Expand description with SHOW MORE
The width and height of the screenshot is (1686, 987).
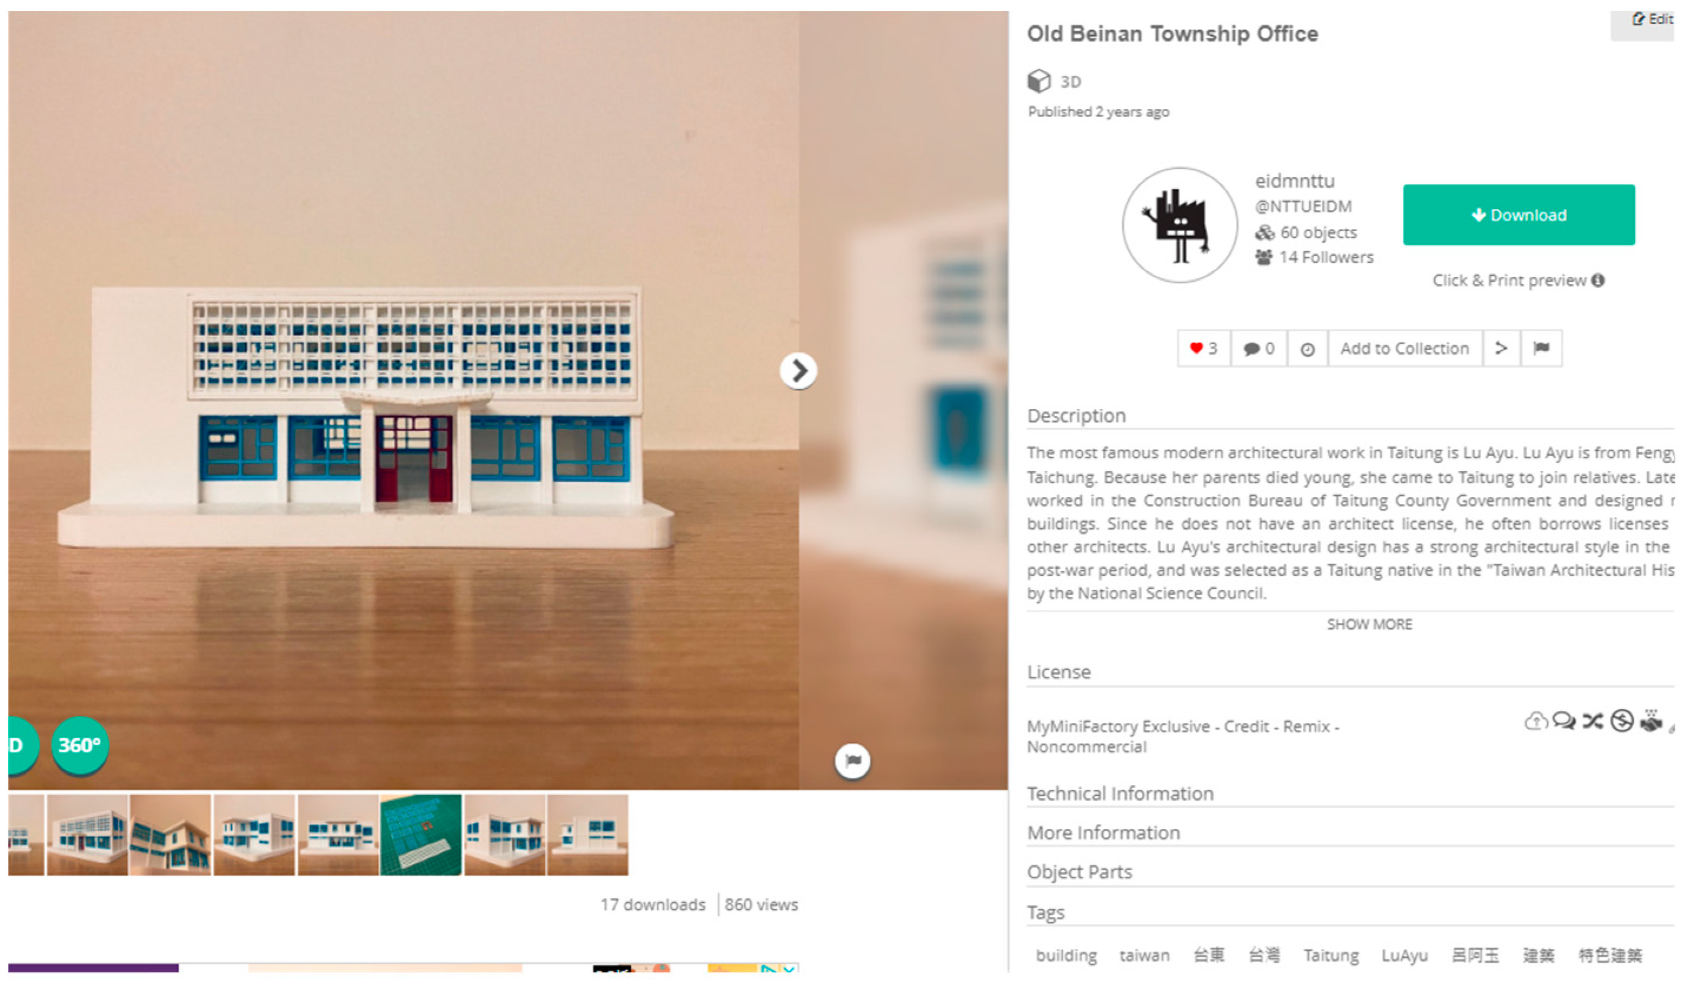[1369, 625]
